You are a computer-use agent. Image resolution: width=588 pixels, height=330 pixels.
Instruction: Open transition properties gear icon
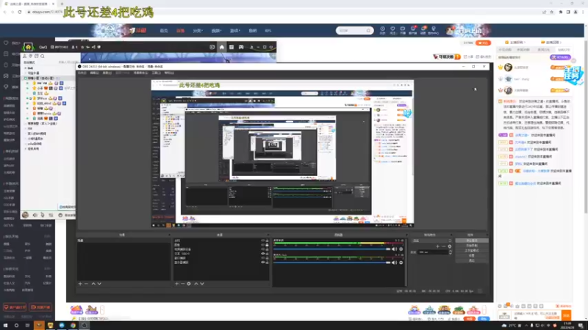tap(450, 246)
